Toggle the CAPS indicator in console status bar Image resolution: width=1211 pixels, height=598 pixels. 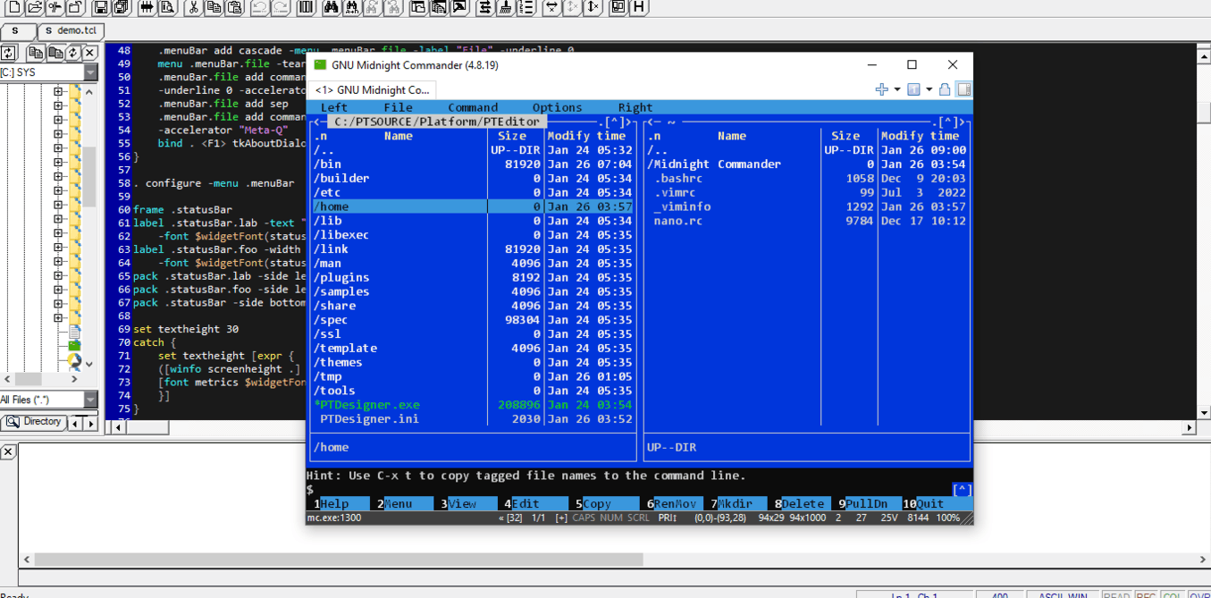click(x=584, y=518)
